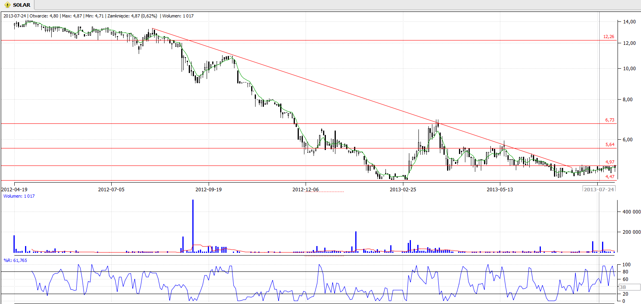Click the tallest blue volume bar
Screen dimensions: 641x304
coord(193,226)
